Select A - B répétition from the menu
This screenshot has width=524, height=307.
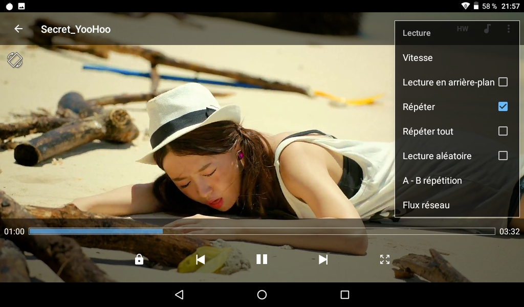432,181
